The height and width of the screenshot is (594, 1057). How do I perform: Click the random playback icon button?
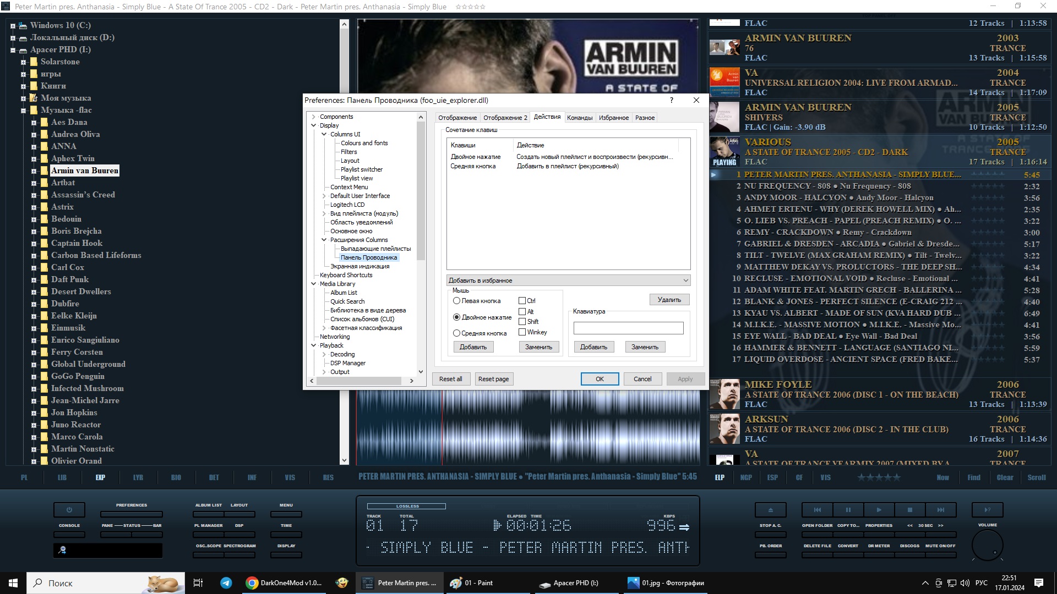(988, 510)
